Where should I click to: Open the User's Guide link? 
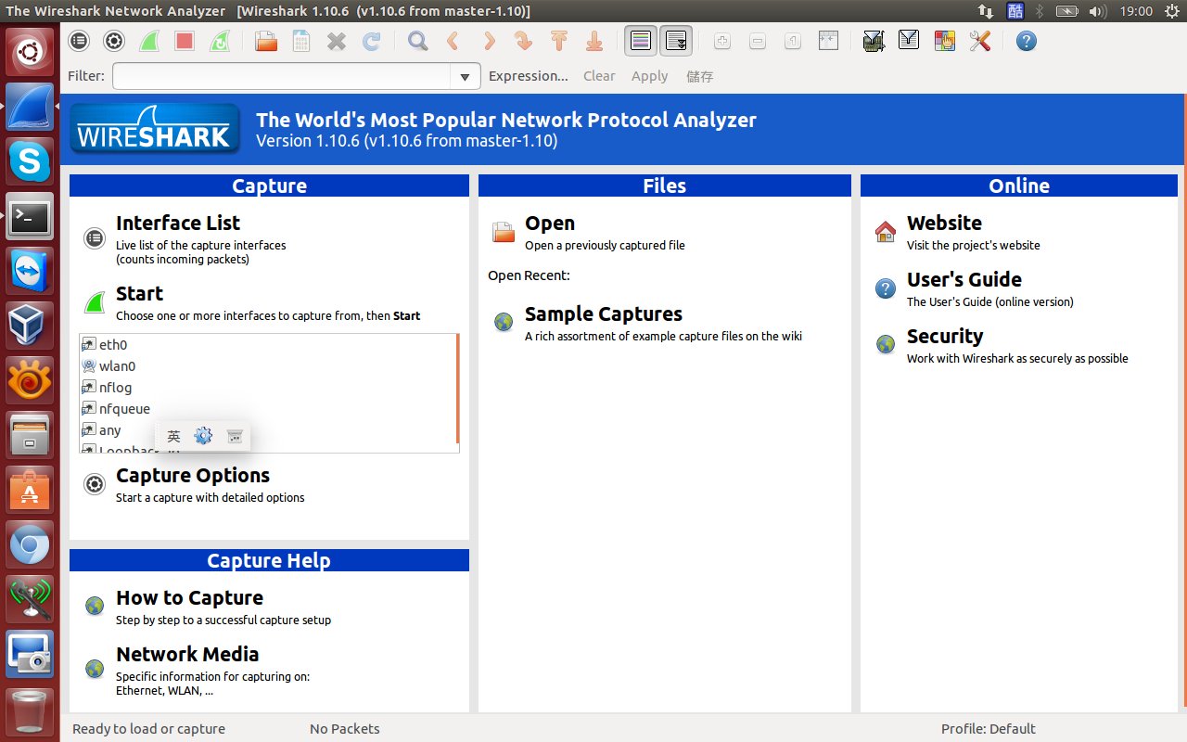[x=964, y=279]
